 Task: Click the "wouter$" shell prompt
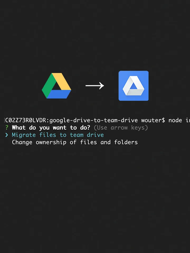coord(153,120)
